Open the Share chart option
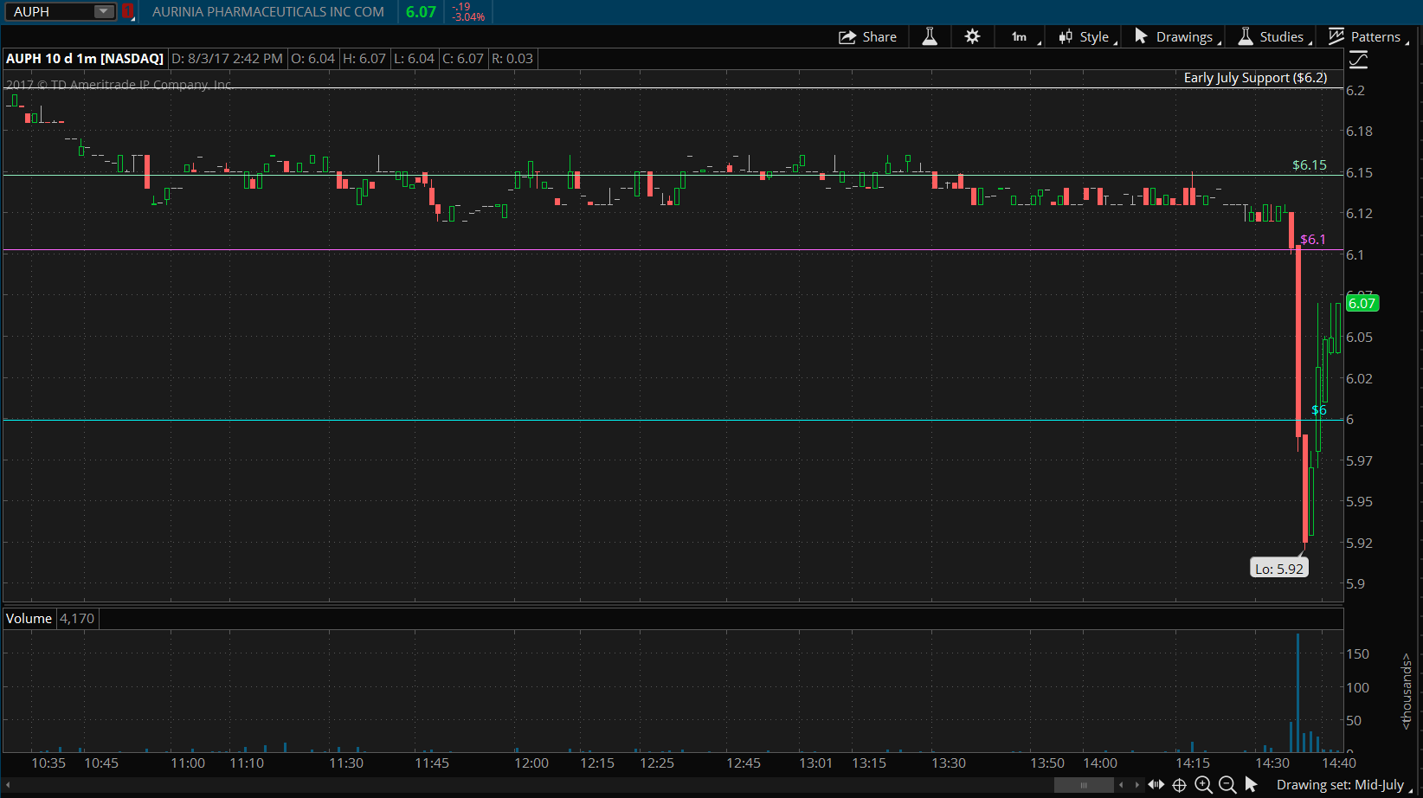 (x=867, y=36)
